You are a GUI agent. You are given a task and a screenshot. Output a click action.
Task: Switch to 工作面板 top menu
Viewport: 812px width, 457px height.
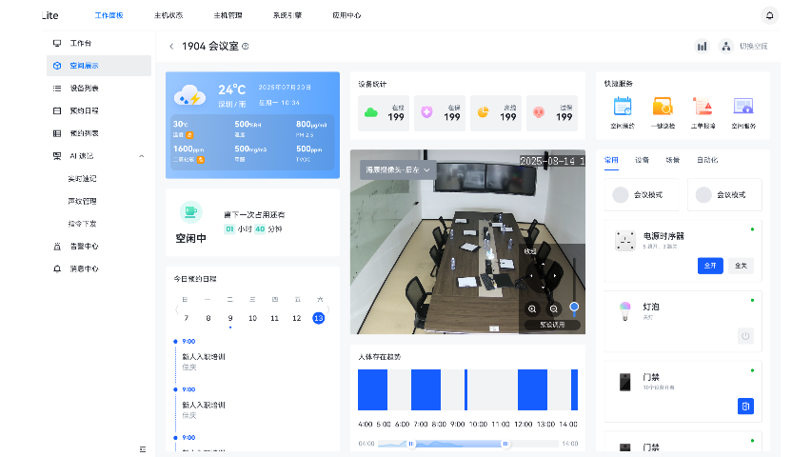(x=109, y=15)
